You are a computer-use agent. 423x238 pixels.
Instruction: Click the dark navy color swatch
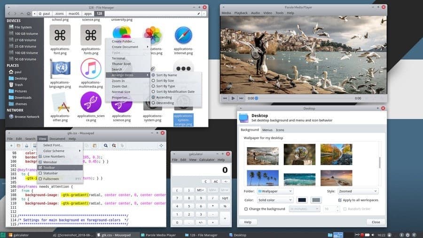coord(302,200)
